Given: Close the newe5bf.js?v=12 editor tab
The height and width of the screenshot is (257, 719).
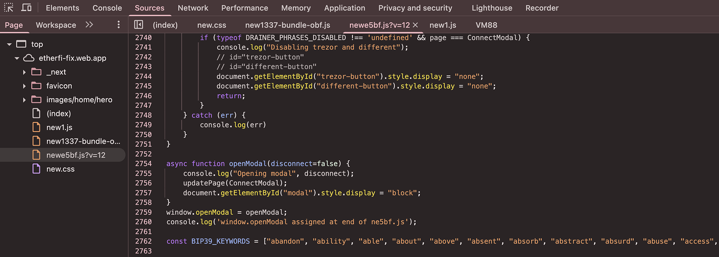Looking at the screenshot, I should pos(416,25).
